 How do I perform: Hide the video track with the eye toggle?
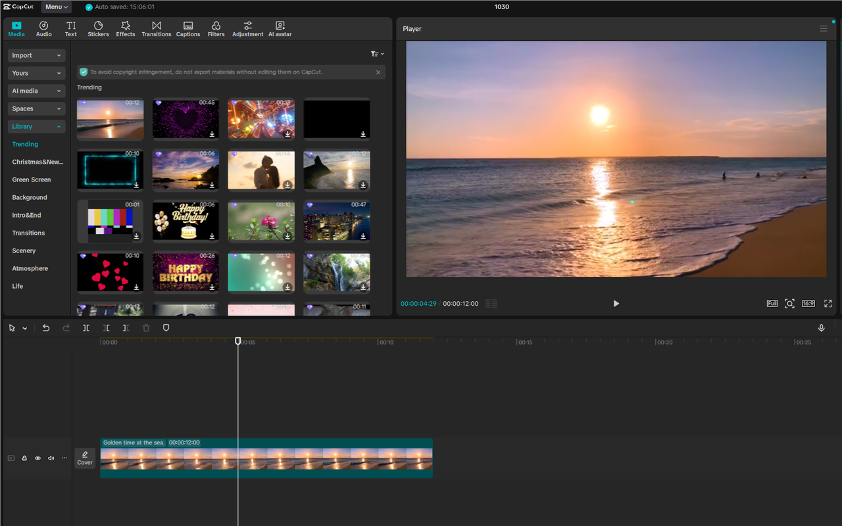pos(37,458)
